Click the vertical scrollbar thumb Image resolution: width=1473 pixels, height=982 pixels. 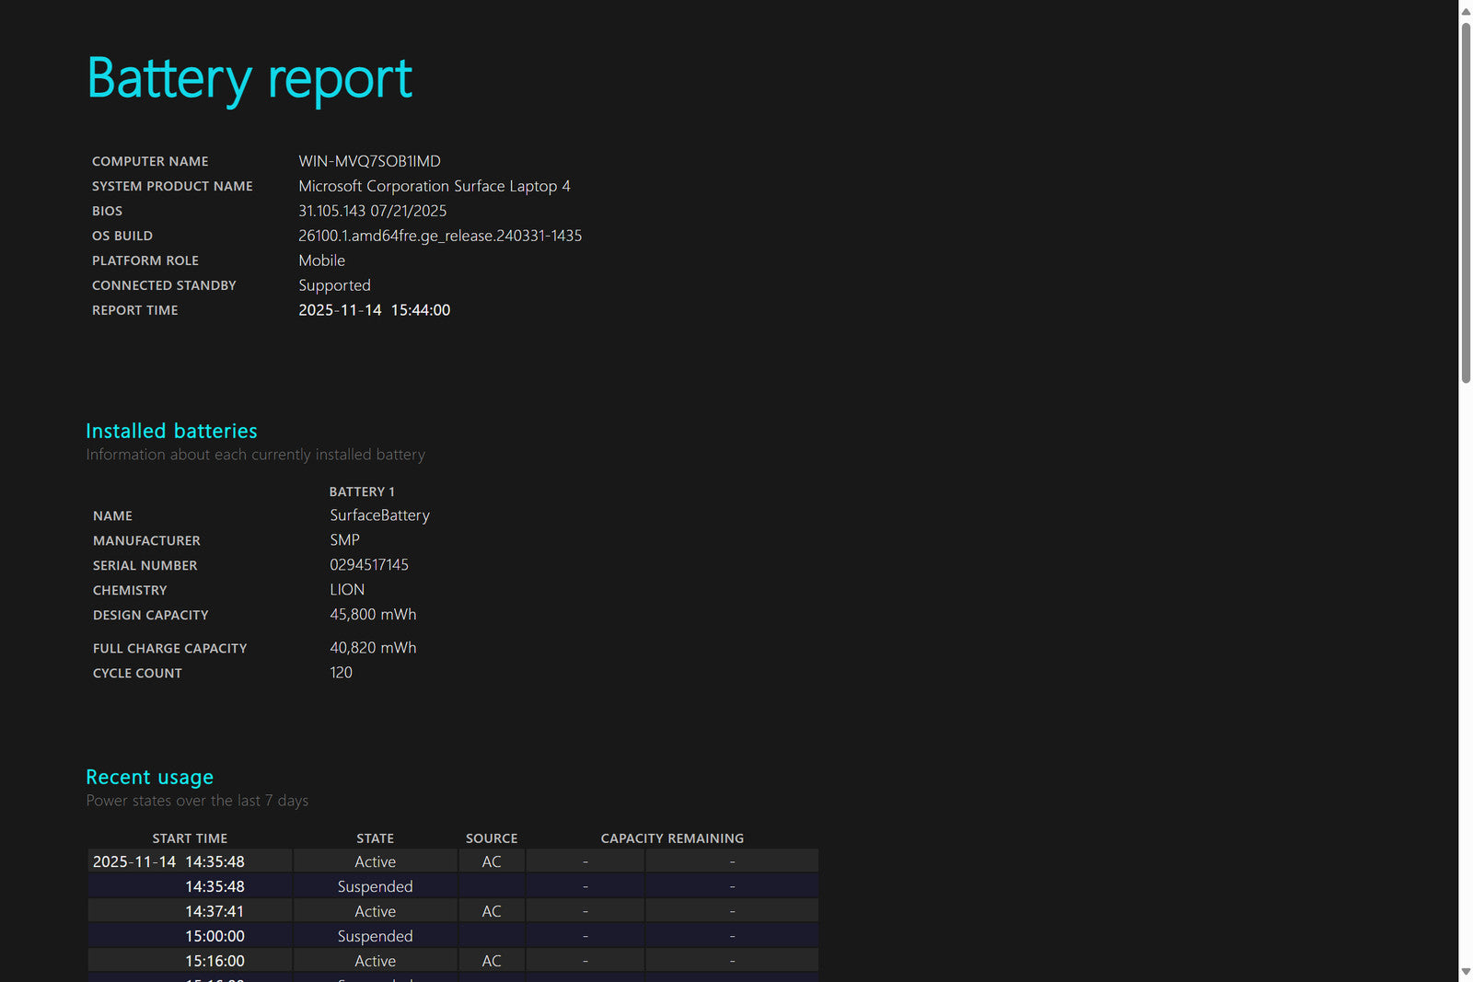point(1466,202)
